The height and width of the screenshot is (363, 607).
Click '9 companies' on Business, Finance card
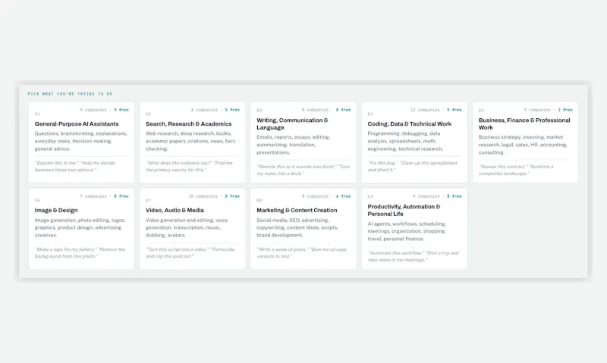[537, 110]
